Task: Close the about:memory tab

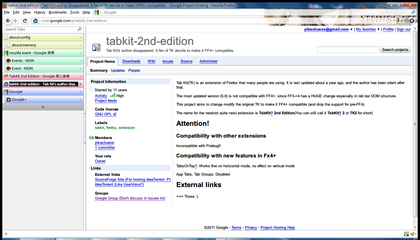Action: point(80,45)
